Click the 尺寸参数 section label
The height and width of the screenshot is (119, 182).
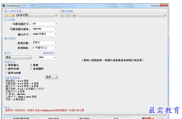tap(10, 20)
